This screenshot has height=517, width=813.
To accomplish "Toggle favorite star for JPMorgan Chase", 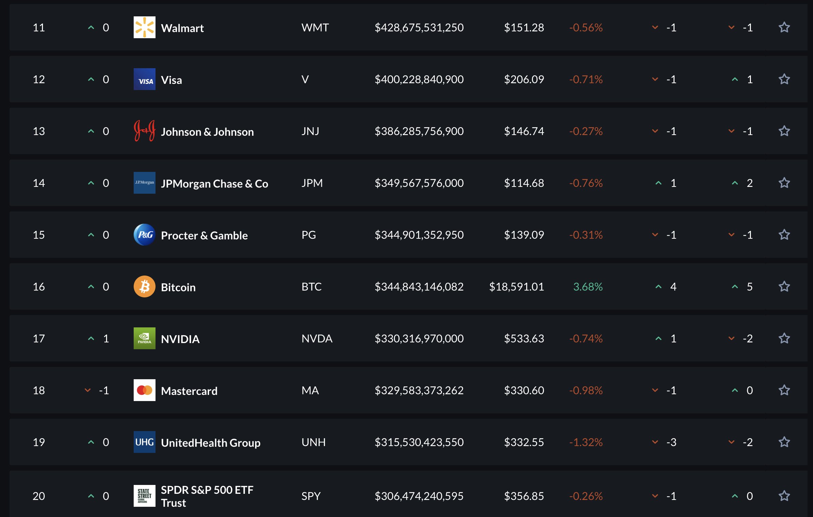I will tap(784, 183).
